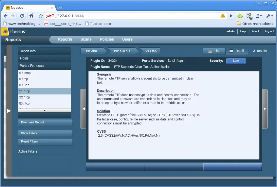The image size is (277, 187).
Task: Select port 0 / udp
Action: click(45, 85)
